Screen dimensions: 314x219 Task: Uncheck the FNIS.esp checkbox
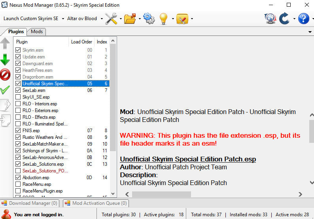[18, 131]
